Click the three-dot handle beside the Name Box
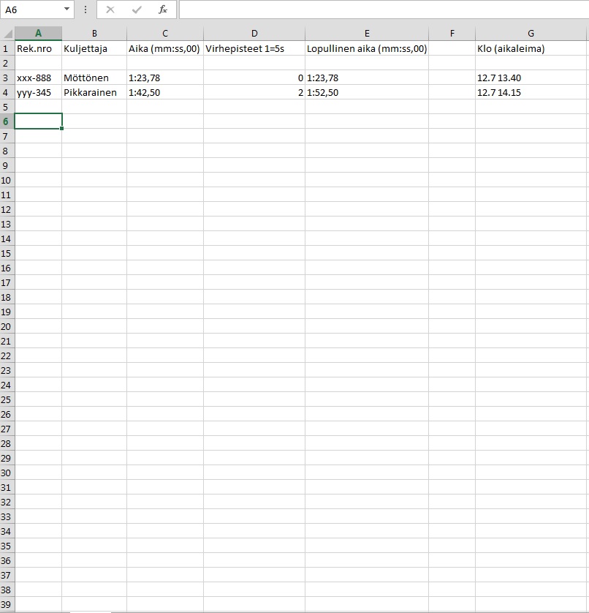This screenshot has width=589, height=613. [85, 10]
